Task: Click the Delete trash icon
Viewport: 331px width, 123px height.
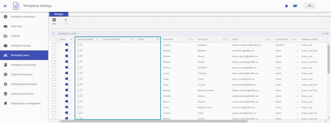Action: (x=66, y=20)
